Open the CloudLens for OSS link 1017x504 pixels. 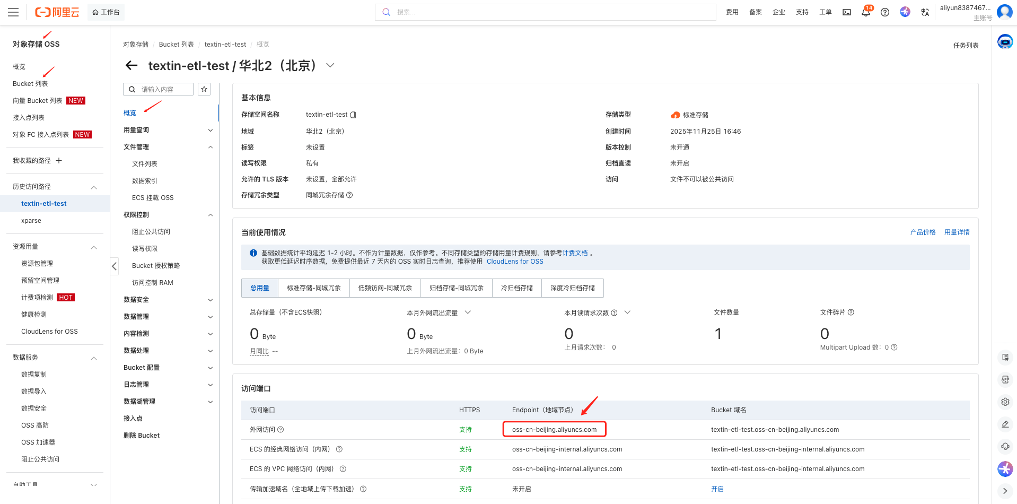coord(514,262)
